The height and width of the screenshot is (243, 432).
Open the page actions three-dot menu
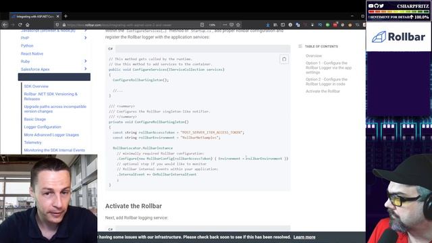pos(225,24)
